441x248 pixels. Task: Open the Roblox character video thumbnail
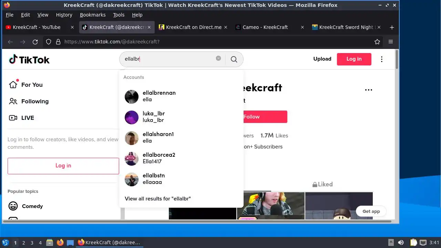tap(339, 206)
